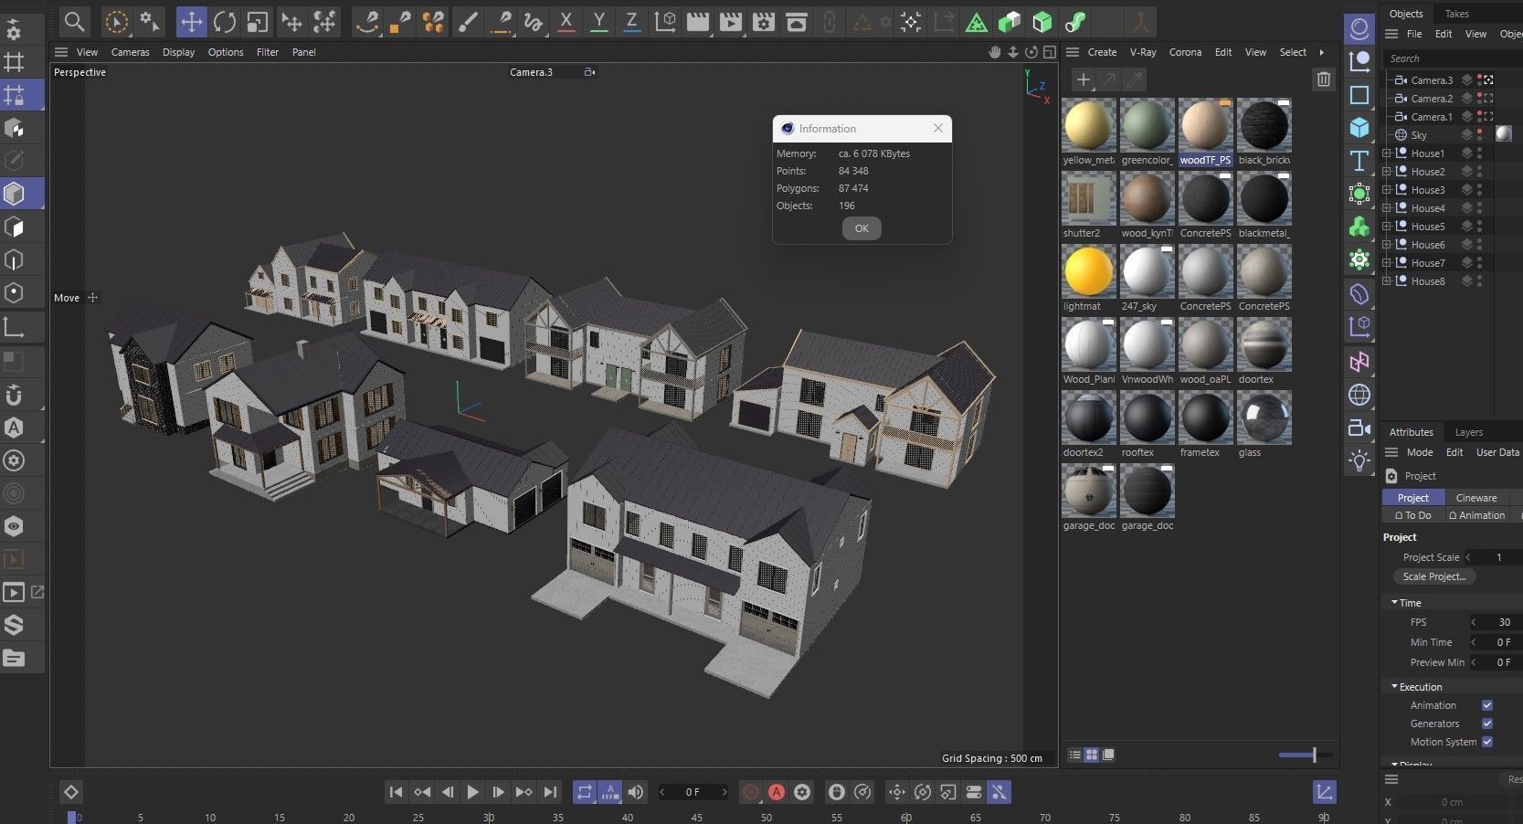Collapse the Time section
Viewport: 1523px width, 824px height.
point(1394,603)
